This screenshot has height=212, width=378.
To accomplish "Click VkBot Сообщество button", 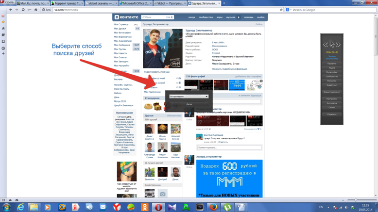I will (x=332, y=77).
